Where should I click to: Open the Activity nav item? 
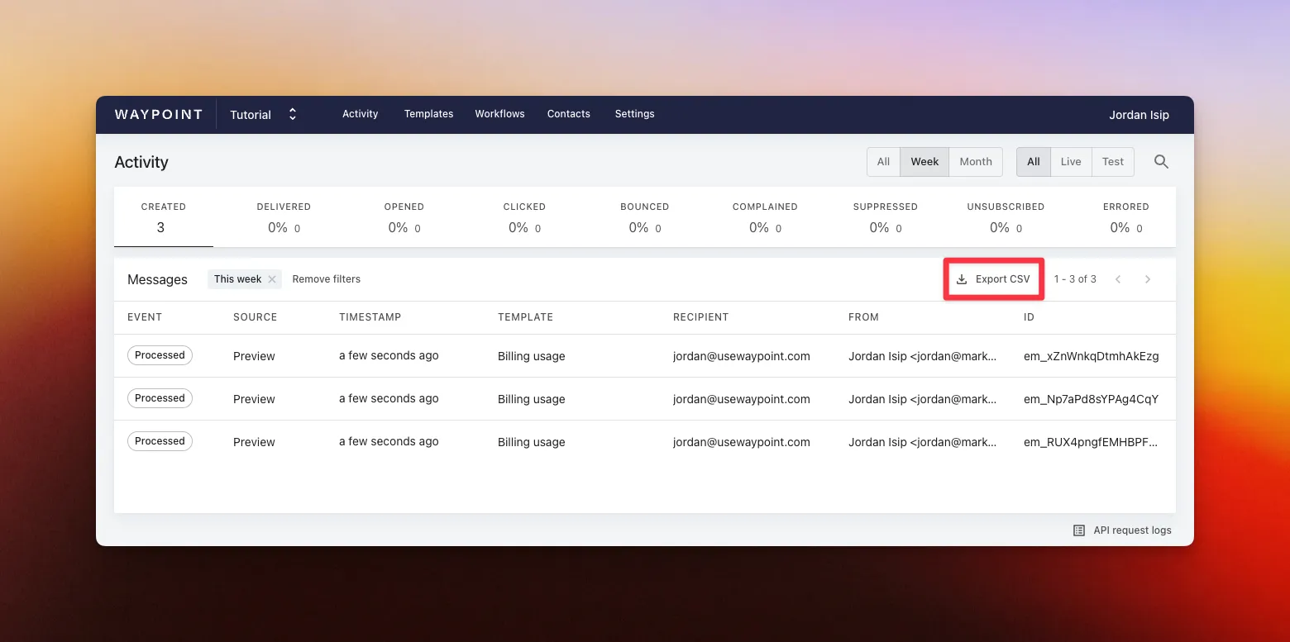click(x=361, y=114)
